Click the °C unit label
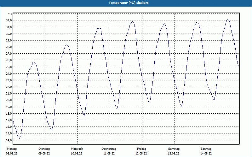The image size is (252, 157). pos(10,14)
